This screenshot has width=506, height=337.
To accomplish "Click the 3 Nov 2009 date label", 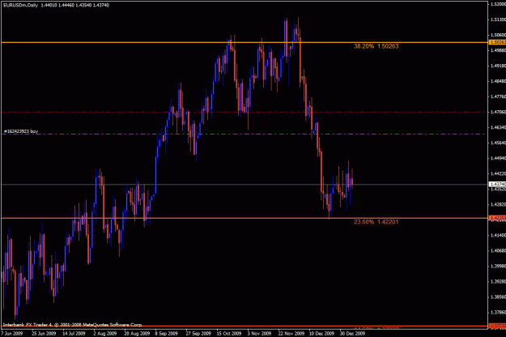I will click(x=259, y=333).
